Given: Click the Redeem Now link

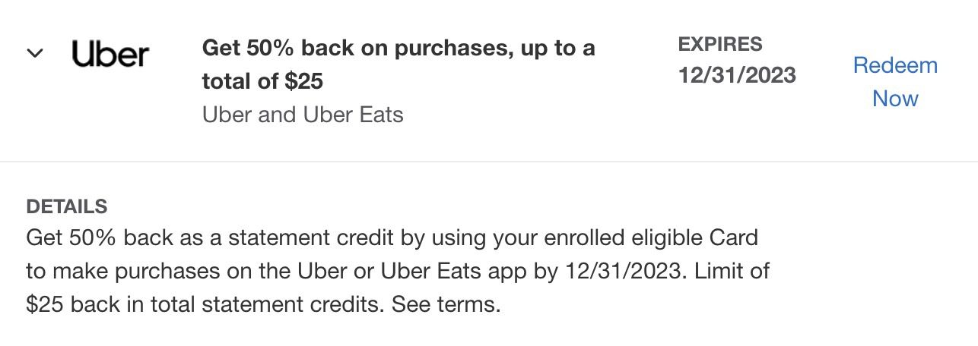Looking at the screenshot, I should (895, 82).
